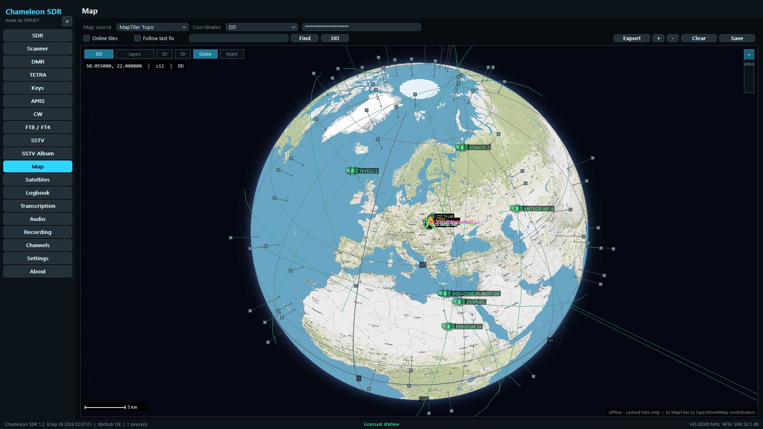763x429 pixels.
Task: Click the coordinates readout 50.055000, 22.000000
Action: click(114, 66)
